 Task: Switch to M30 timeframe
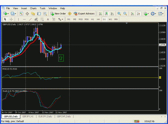point(87,19)
